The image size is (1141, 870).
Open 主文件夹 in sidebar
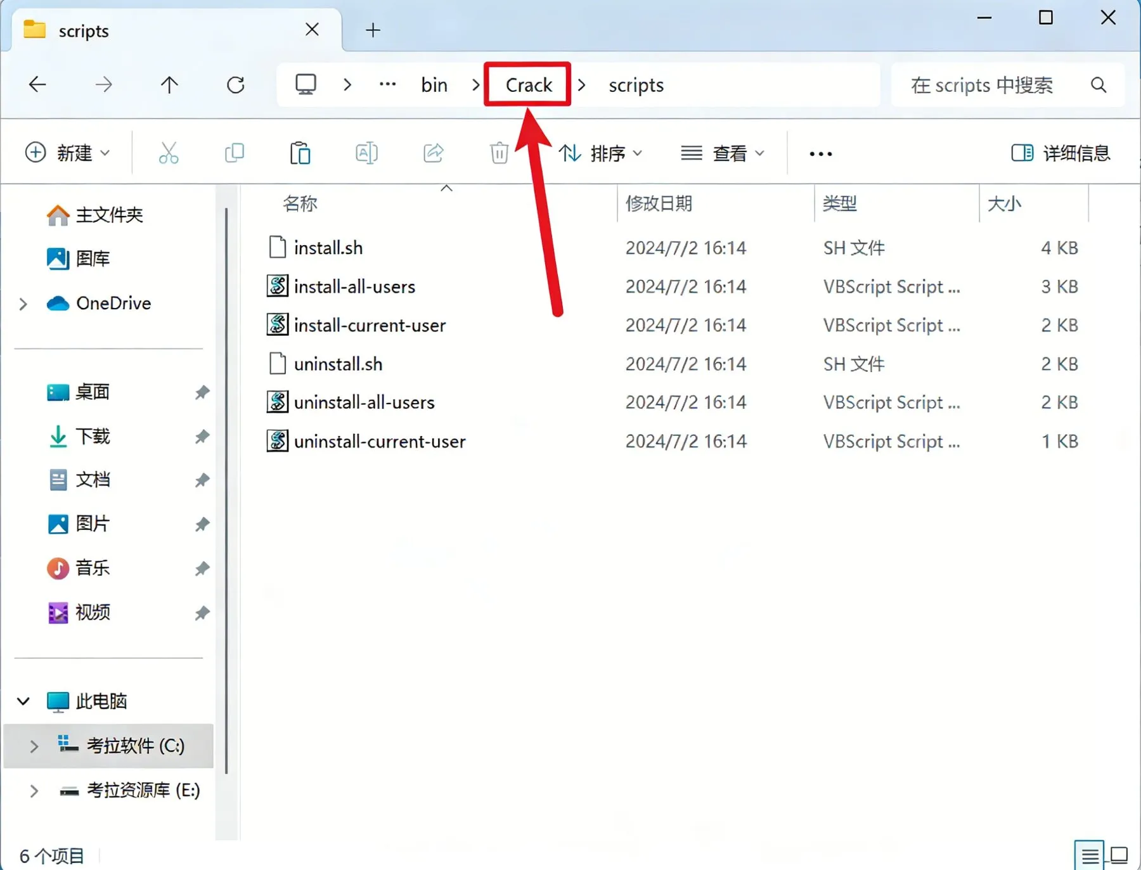tap(95, 215)
